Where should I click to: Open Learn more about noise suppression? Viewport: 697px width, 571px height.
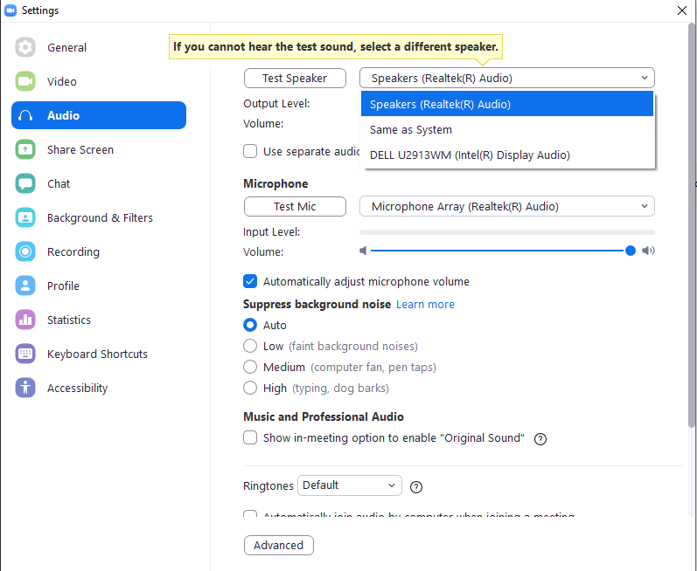[x=425, y=305]
